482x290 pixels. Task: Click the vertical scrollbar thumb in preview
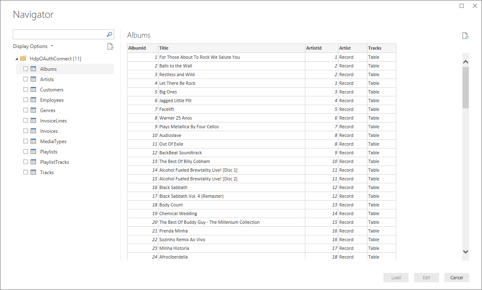(x=465, y=87)
